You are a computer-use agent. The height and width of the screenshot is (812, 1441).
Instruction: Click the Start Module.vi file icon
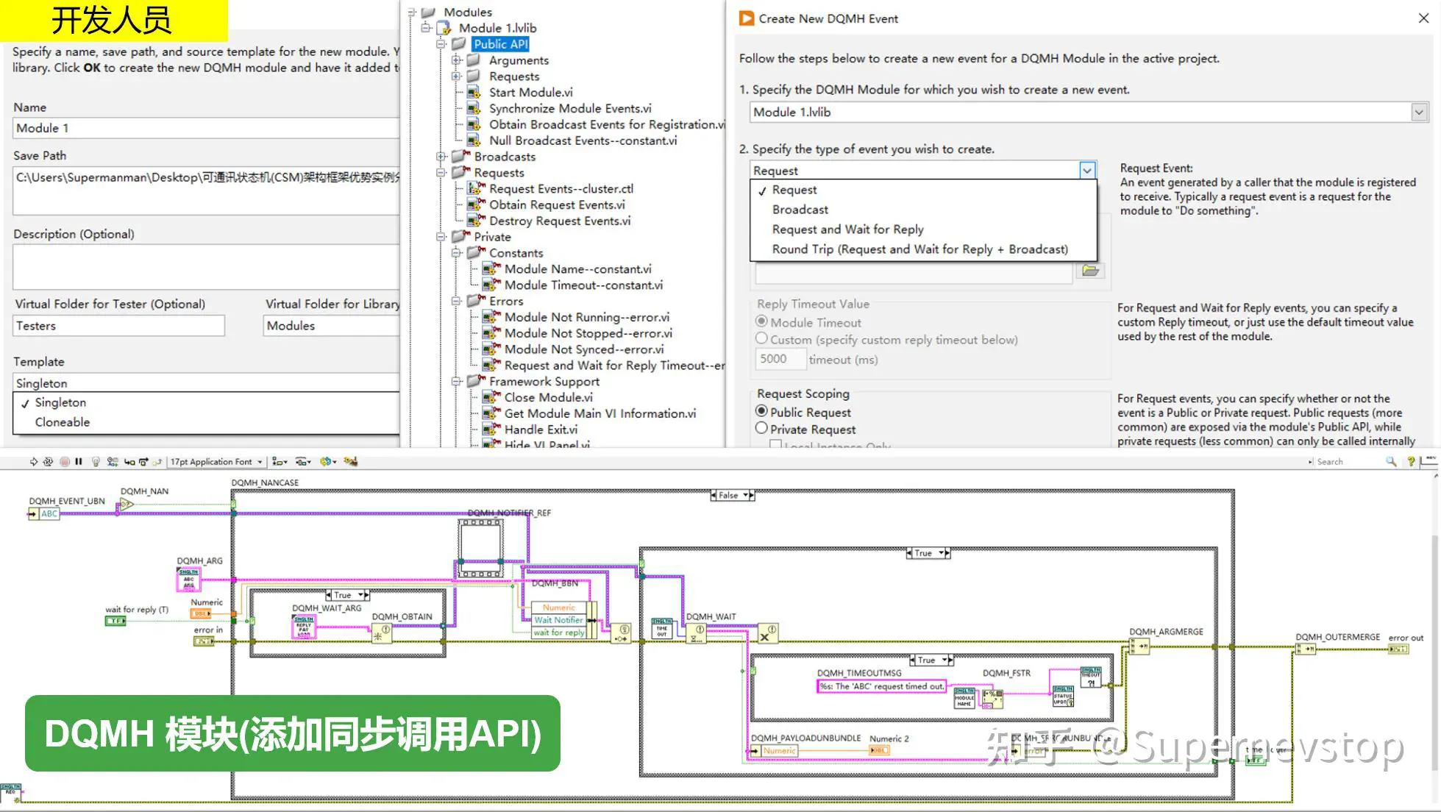pos(474,93)
